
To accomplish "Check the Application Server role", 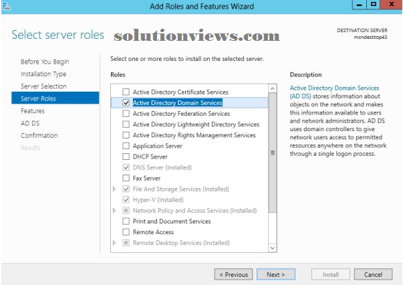I will [x=126, y=146].
